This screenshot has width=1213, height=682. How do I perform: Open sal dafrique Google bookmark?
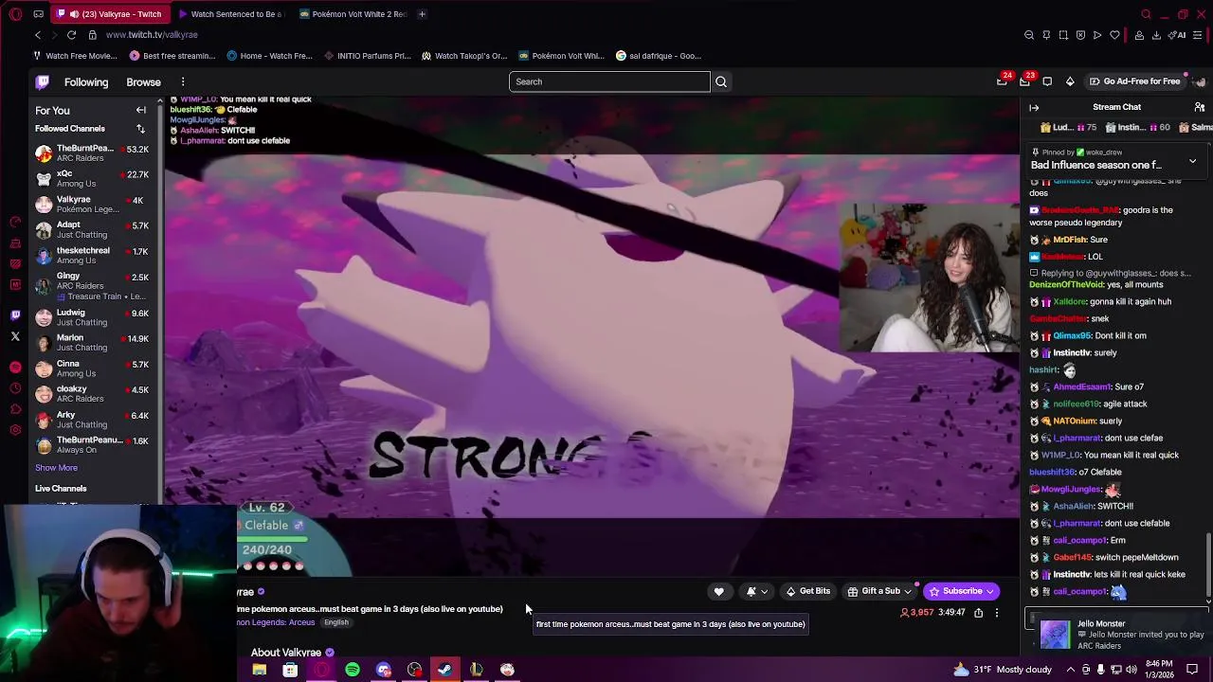pyautogui.click(x=659, y=56)
